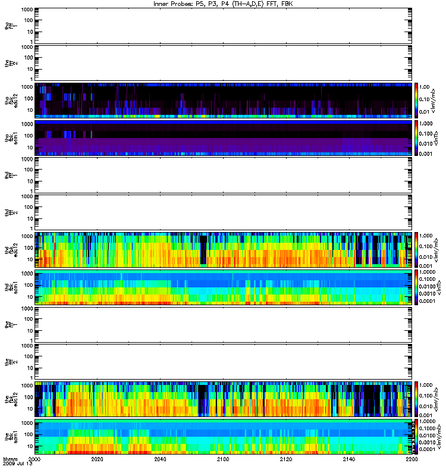Screen dimensions: 446x476
Task: Click the '<|nT|>' unit label beside tha scm1 color bar
Action: (436, 138)
